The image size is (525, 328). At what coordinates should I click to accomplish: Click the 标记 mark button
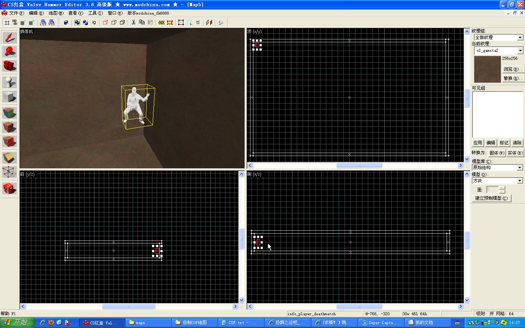[504, 143]
